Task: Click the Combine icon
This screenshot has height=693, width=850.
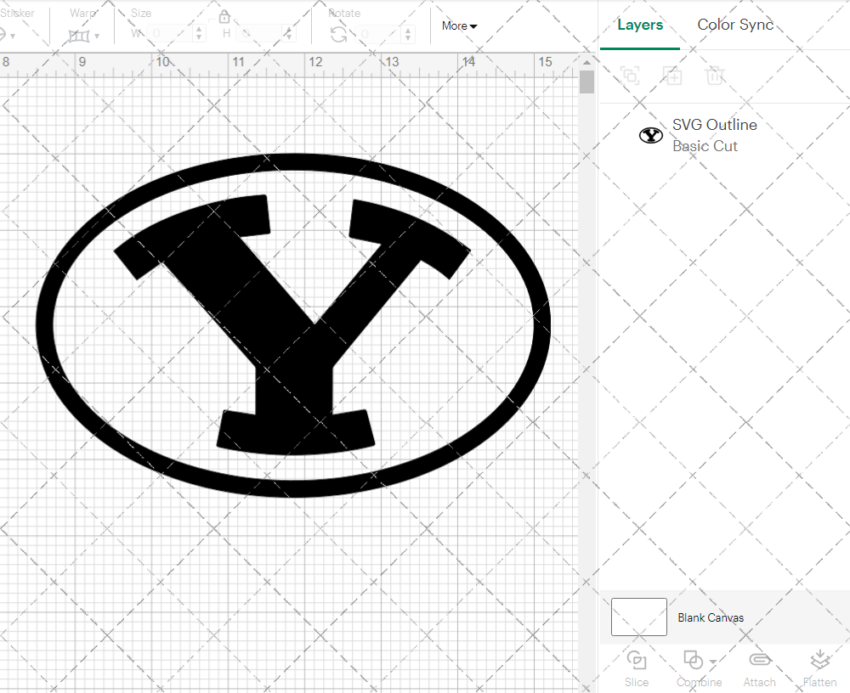Action: pos(693,659)
